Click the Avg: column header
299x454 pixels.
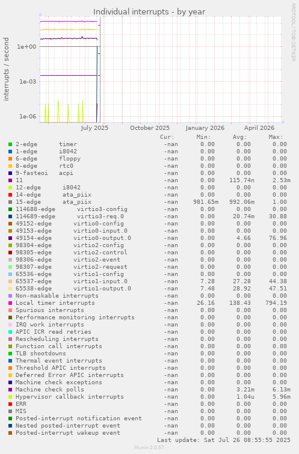239,137
